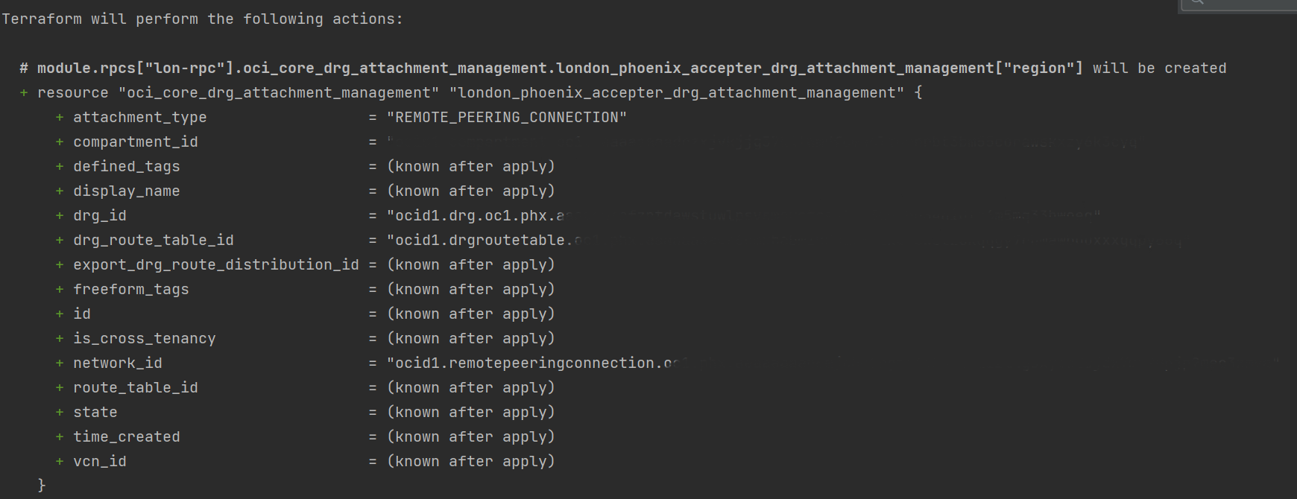Click the search magnifier icon
Screen dimensions: 1297x499
pyautogui.click(x=1197, y=2)
